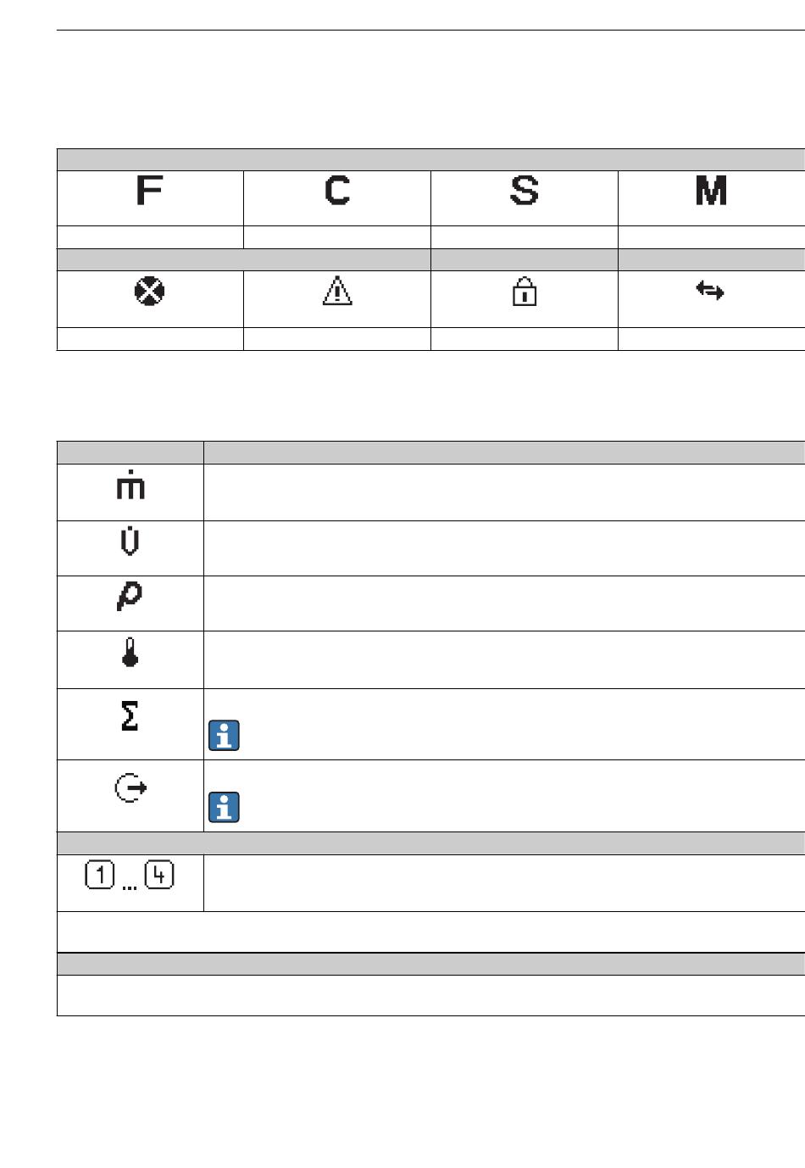Click the C function check status symbol
805x1168 pixels.
[337, 191]
